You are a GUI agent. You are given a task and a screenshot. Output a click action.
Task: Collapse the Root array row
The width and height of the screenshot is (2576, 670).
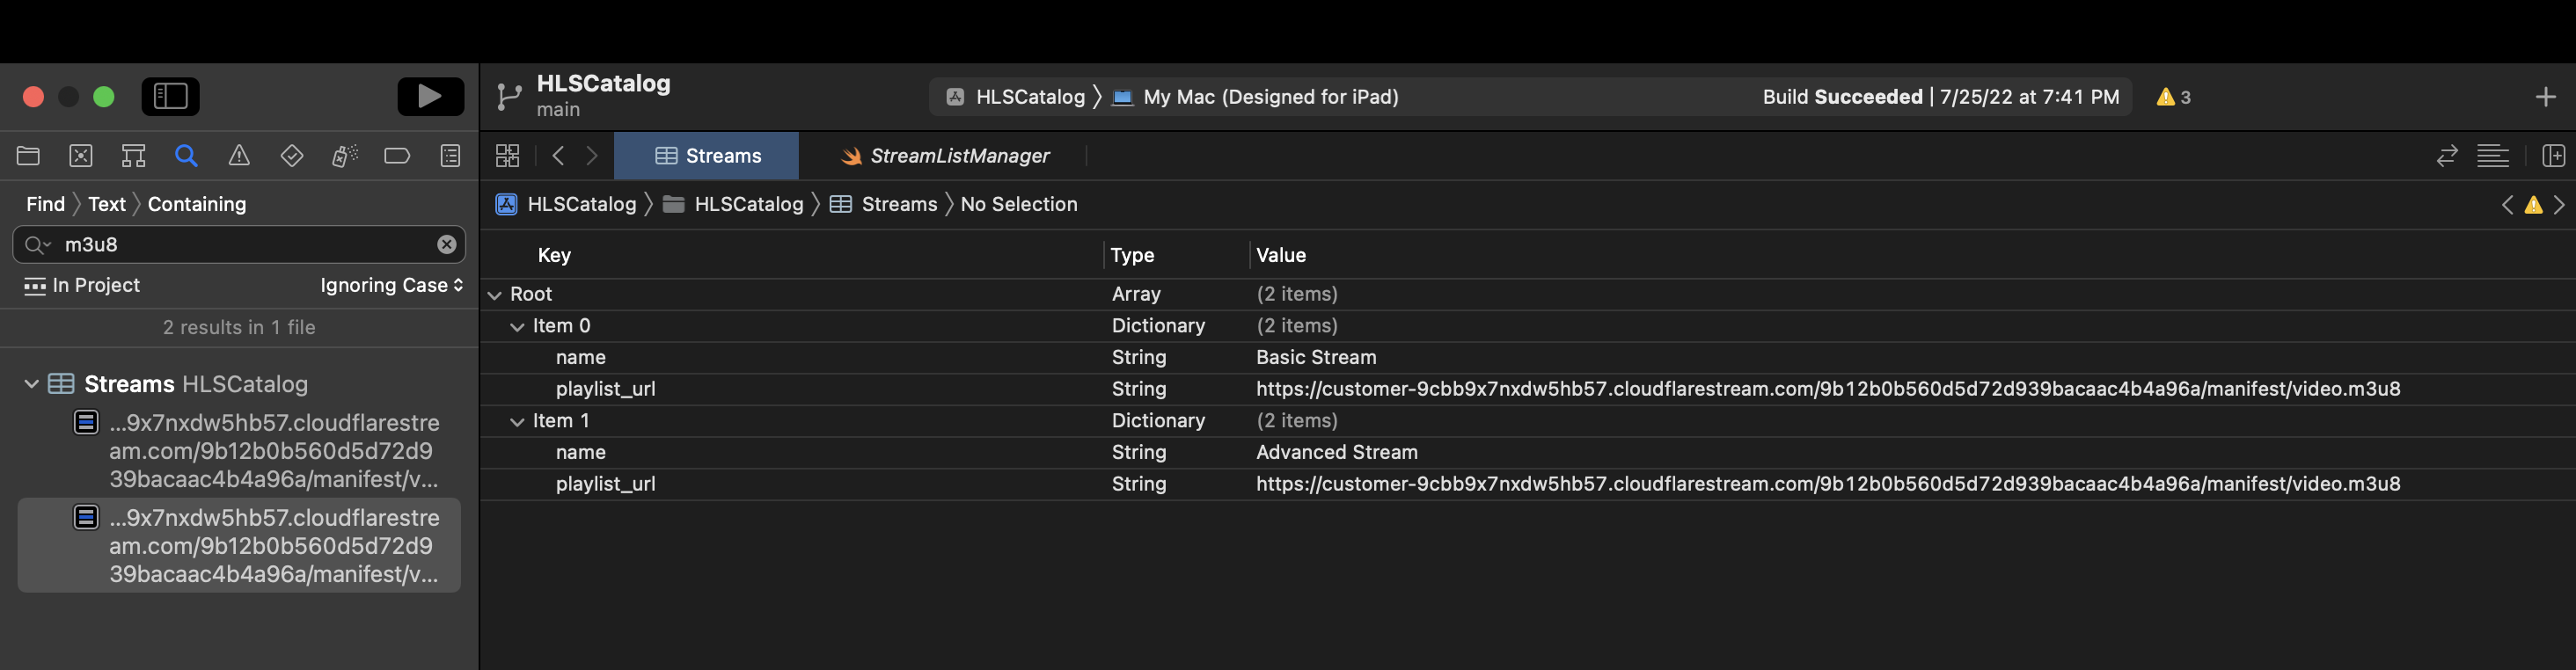coord(495,295)
